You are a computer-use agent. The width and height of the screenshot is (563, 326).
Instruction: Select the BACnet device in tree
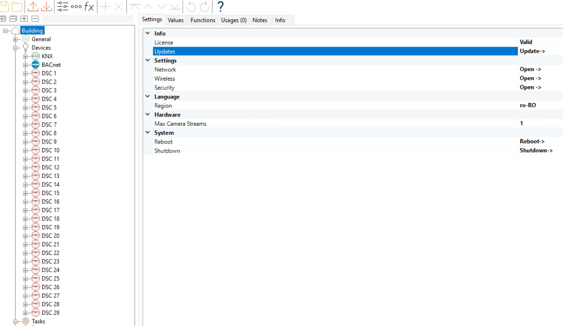pyautogui.click(x=51, y=65)
